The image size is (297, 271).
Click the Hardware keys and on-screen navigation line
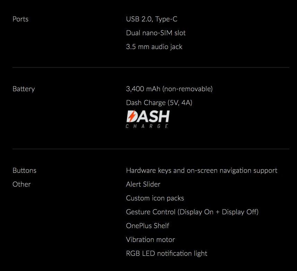(x=201, y=170)
